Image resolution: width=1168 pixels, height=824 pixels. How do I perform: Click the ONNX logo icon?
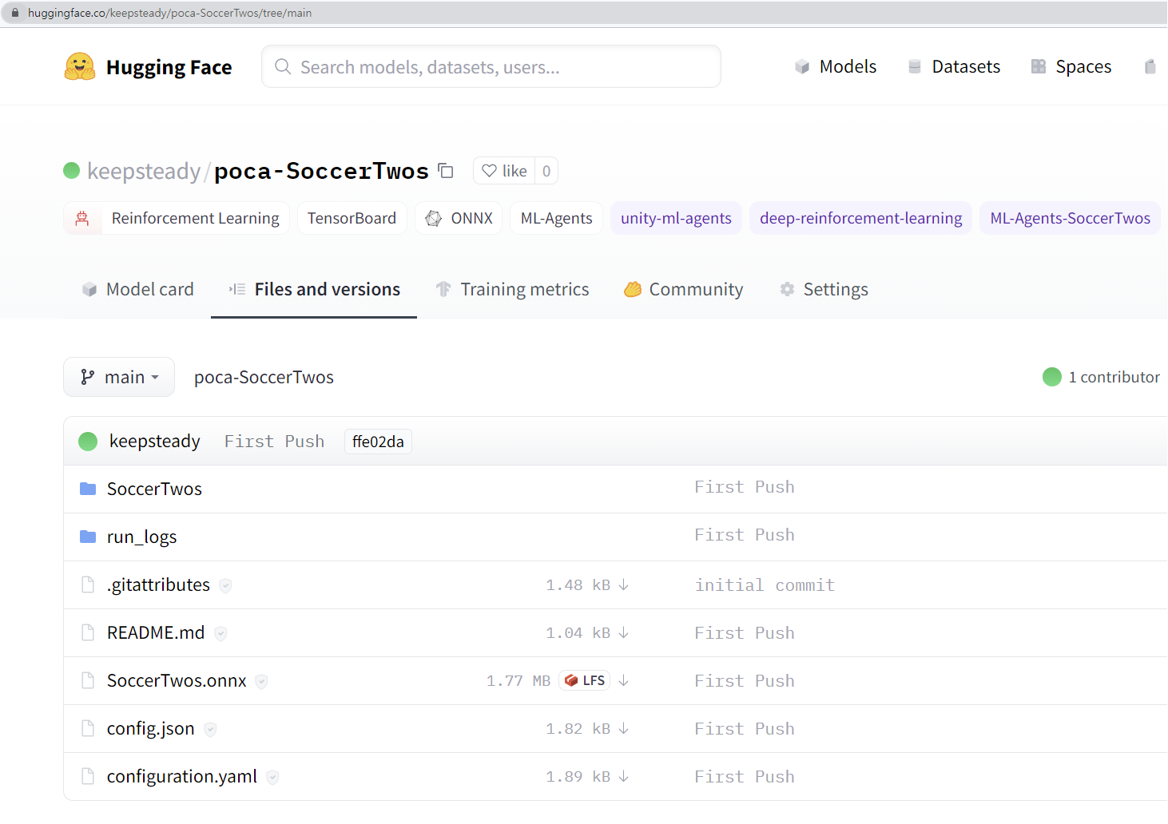[x=433, y=218]
